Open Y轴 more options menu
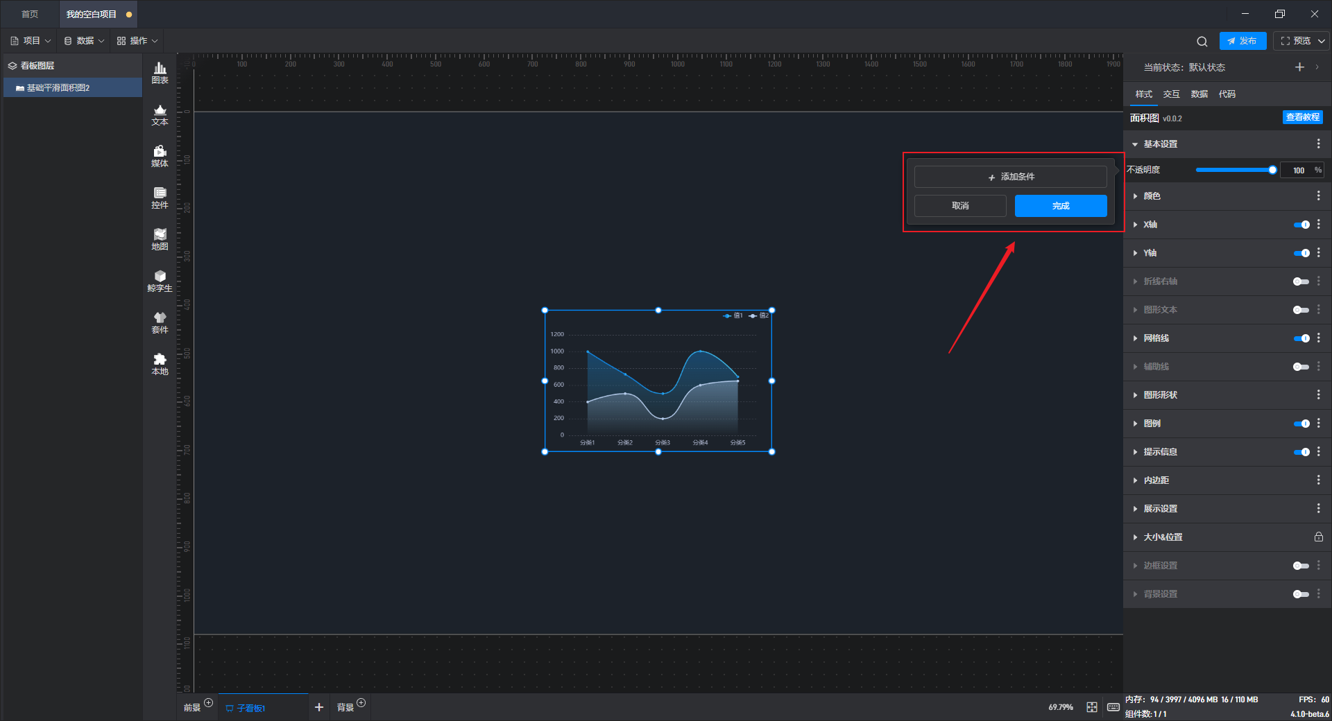 1319,253
